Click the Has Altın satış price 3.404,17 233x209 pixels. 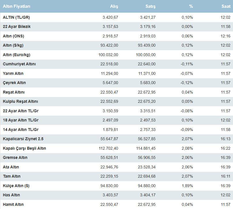[x=147, y=195]
